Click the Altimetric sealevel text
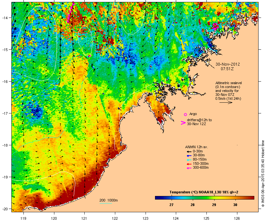The height and width of the screenshot is (221, 267). point(229,83)
